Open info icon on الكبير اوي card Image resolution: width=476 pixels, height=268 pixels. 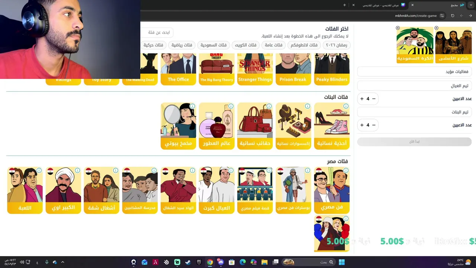pyautogui.click(x=77, y=170)
